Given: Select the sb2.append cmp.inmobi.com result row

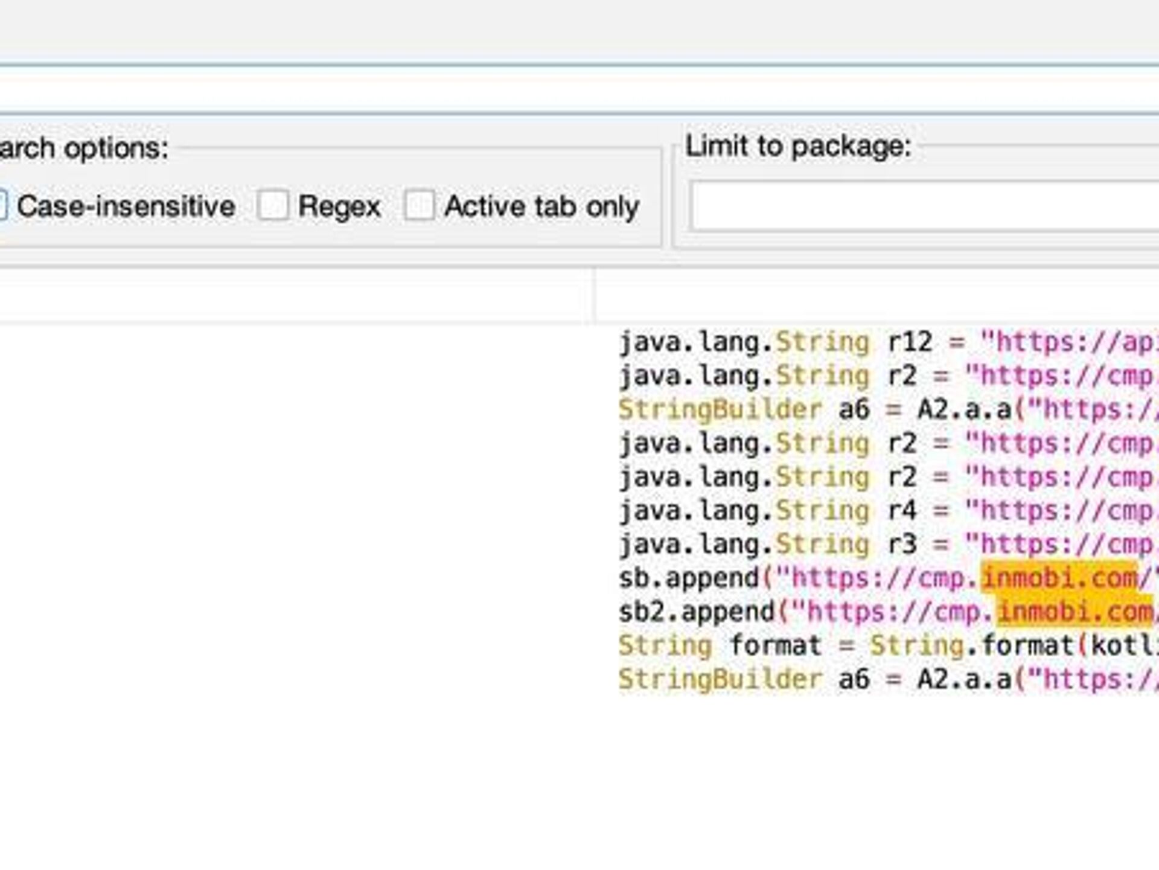Looking at the screenshot, I should [889, 612].
